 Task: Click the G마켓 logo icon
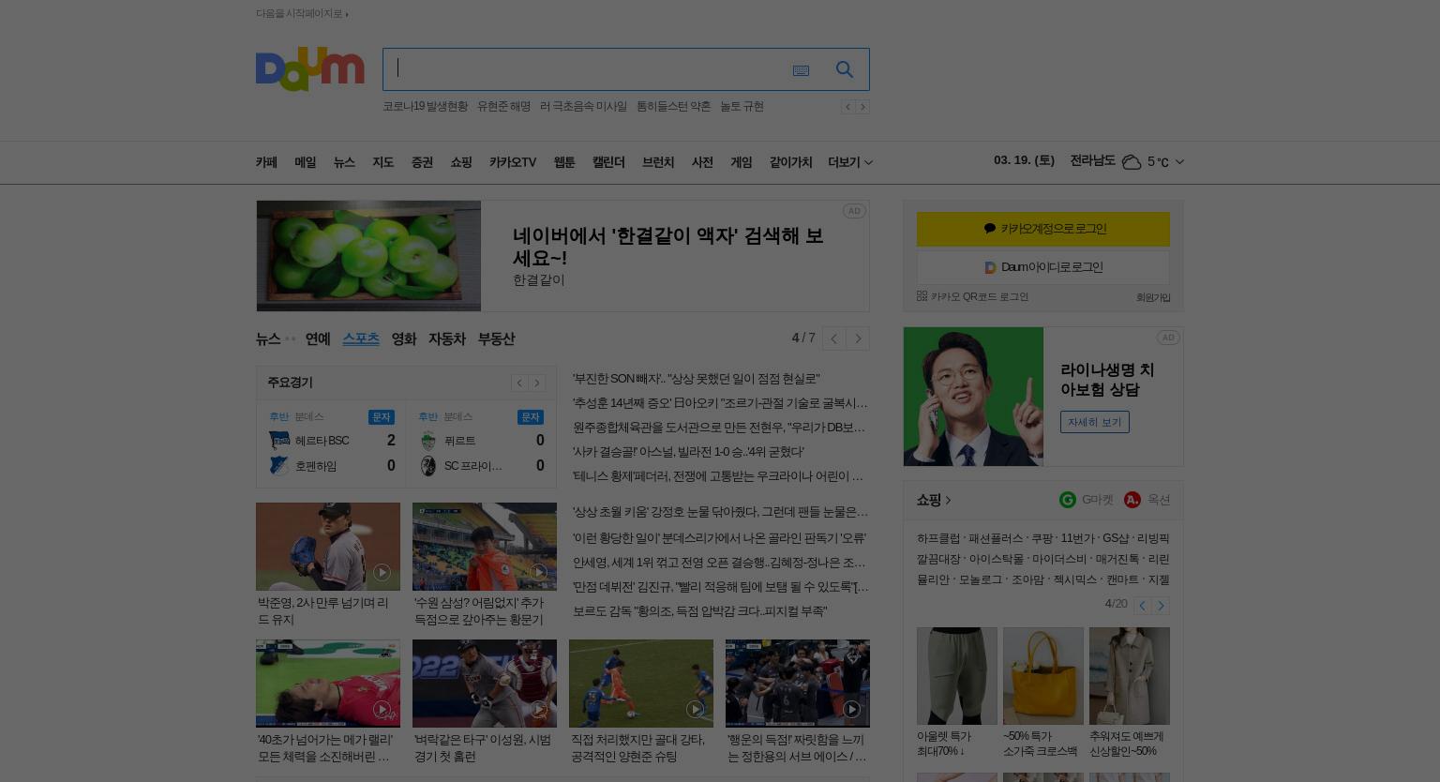coord(1067,500)
